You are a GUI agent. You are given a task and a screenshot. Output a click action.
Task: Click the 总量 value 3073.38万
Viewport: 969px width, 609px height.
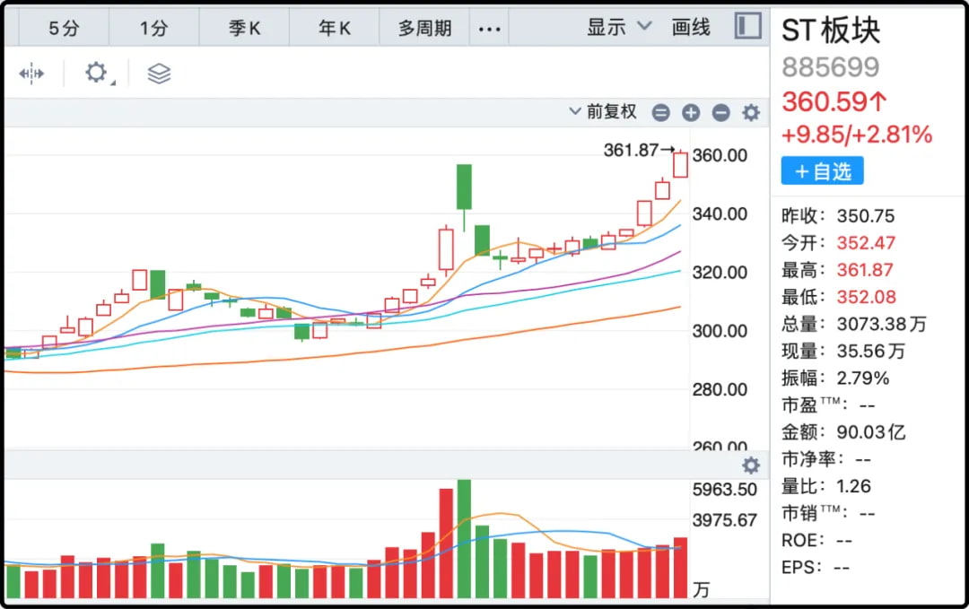point(882,324)
